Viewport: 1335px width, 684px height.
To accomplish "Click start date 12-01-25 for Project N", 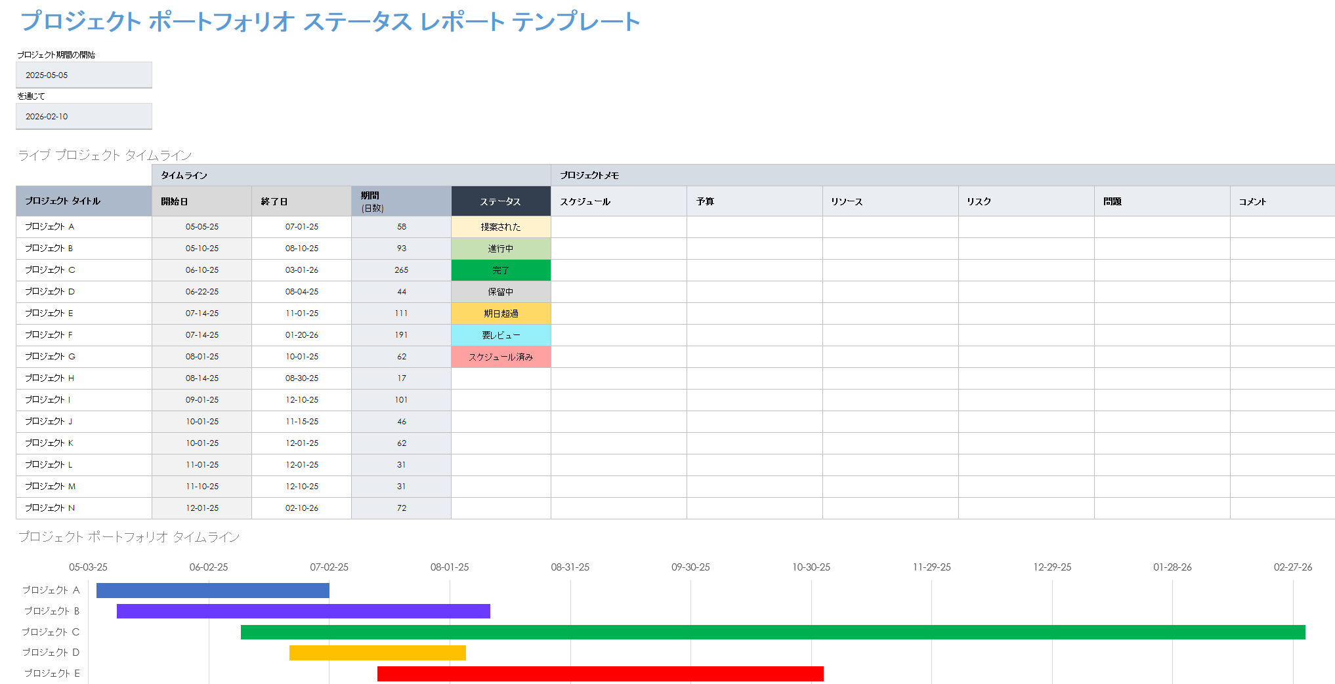I will pyautogui.click(x=202, y=508).
